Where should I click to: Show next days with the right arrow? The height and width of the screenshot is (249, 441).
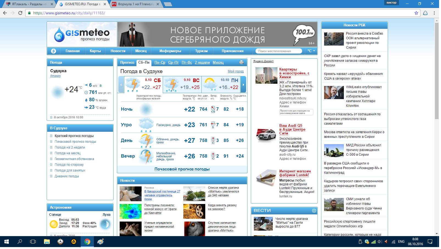click(243, 85)
